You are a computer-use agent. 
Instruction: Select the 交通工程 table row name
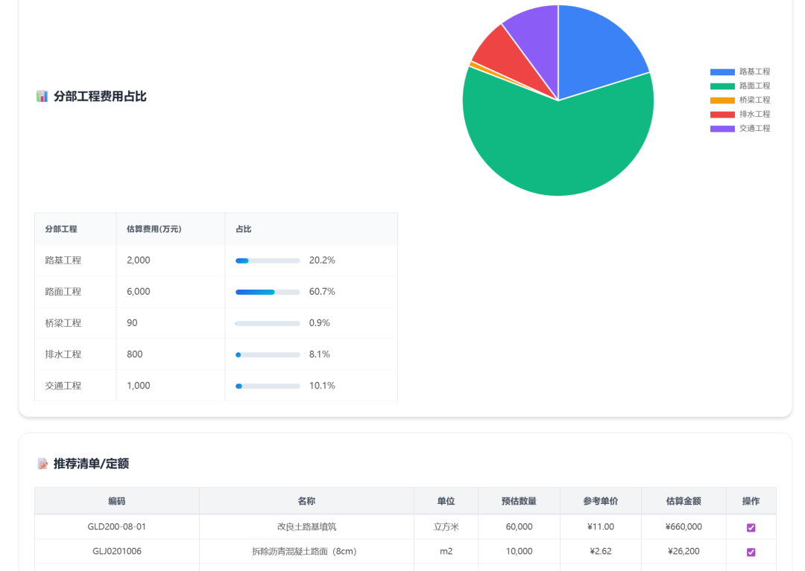[63, 386]
